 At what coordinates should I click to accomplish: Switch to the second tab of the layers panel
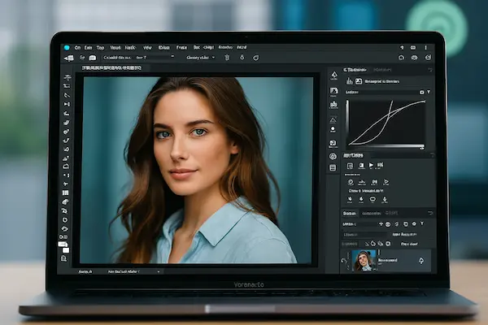coord(371,214)
